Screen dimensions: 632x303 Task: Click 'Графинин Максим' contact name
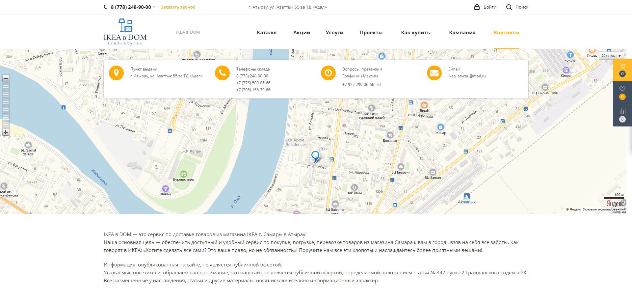click(x=360, y=76)
